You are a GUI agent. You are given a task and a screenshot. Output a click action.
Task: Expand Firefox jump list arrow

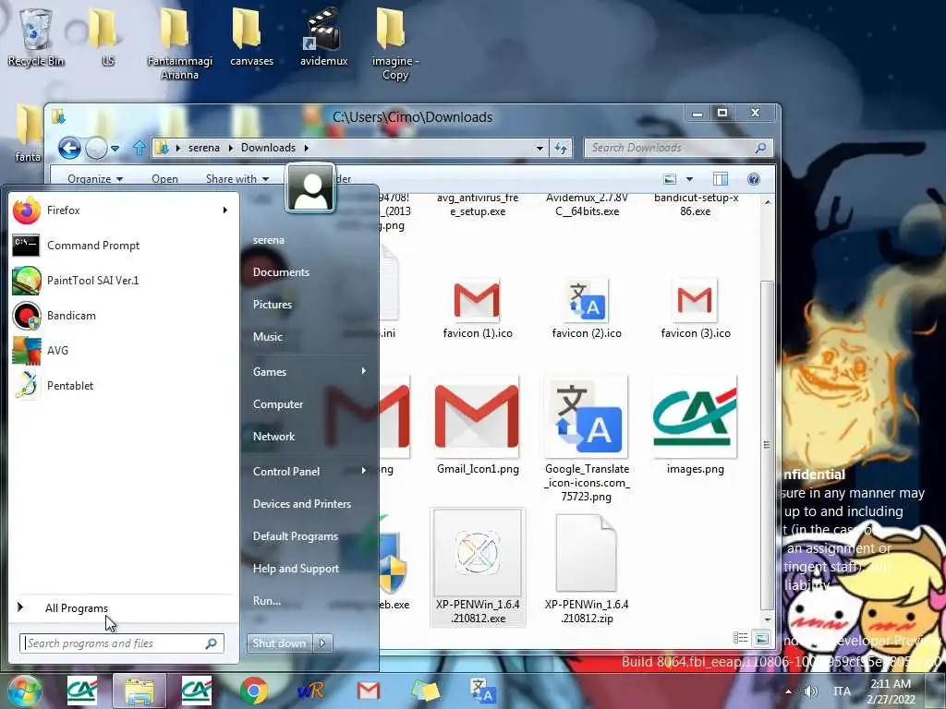tap(225, 210)
